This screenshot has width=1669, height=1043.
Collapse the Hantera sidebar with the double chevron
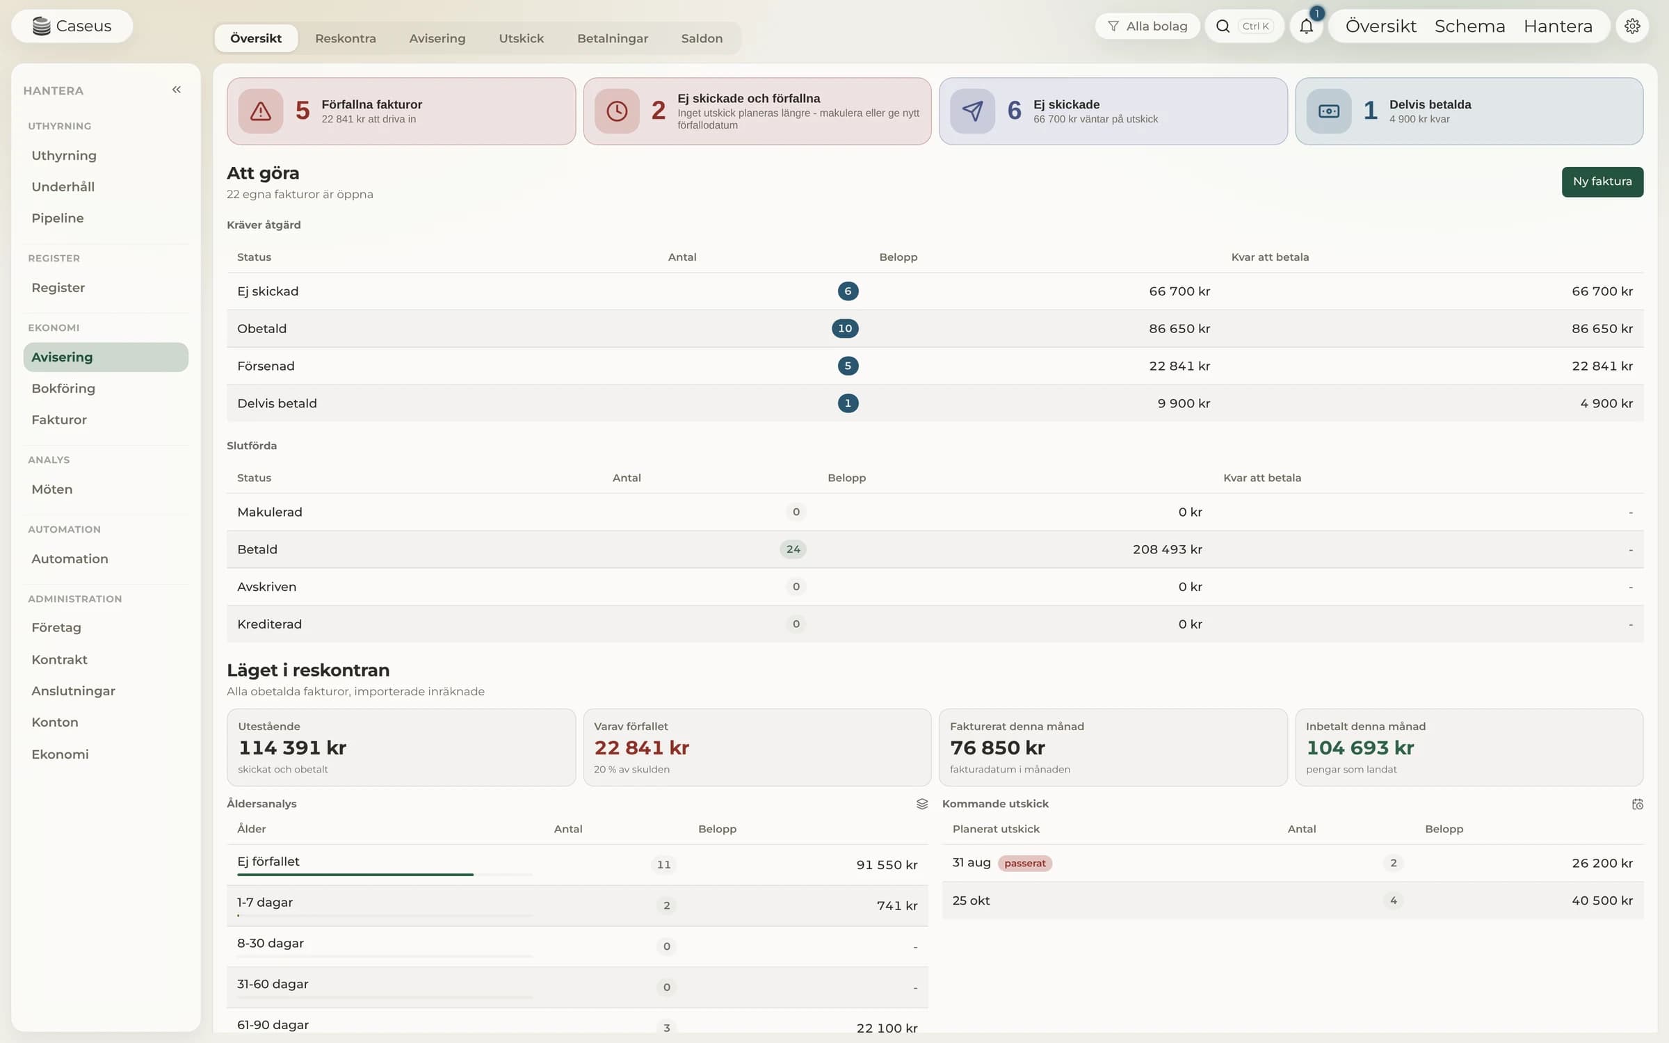point(177,90)
